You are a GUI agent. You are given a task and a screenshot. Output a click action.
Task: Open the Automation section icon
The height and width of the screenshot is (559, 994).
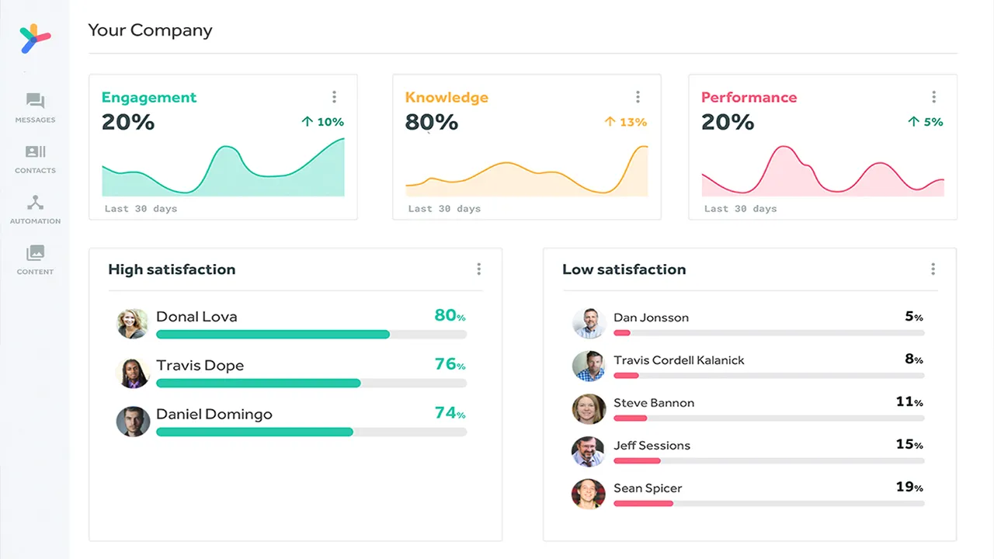[35, 203]
